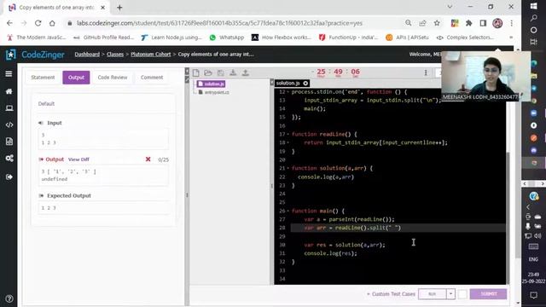Viewport: 546px width, 307px height.
Task: Open the WhatsApp bookmark
Action: click(227, 38)
